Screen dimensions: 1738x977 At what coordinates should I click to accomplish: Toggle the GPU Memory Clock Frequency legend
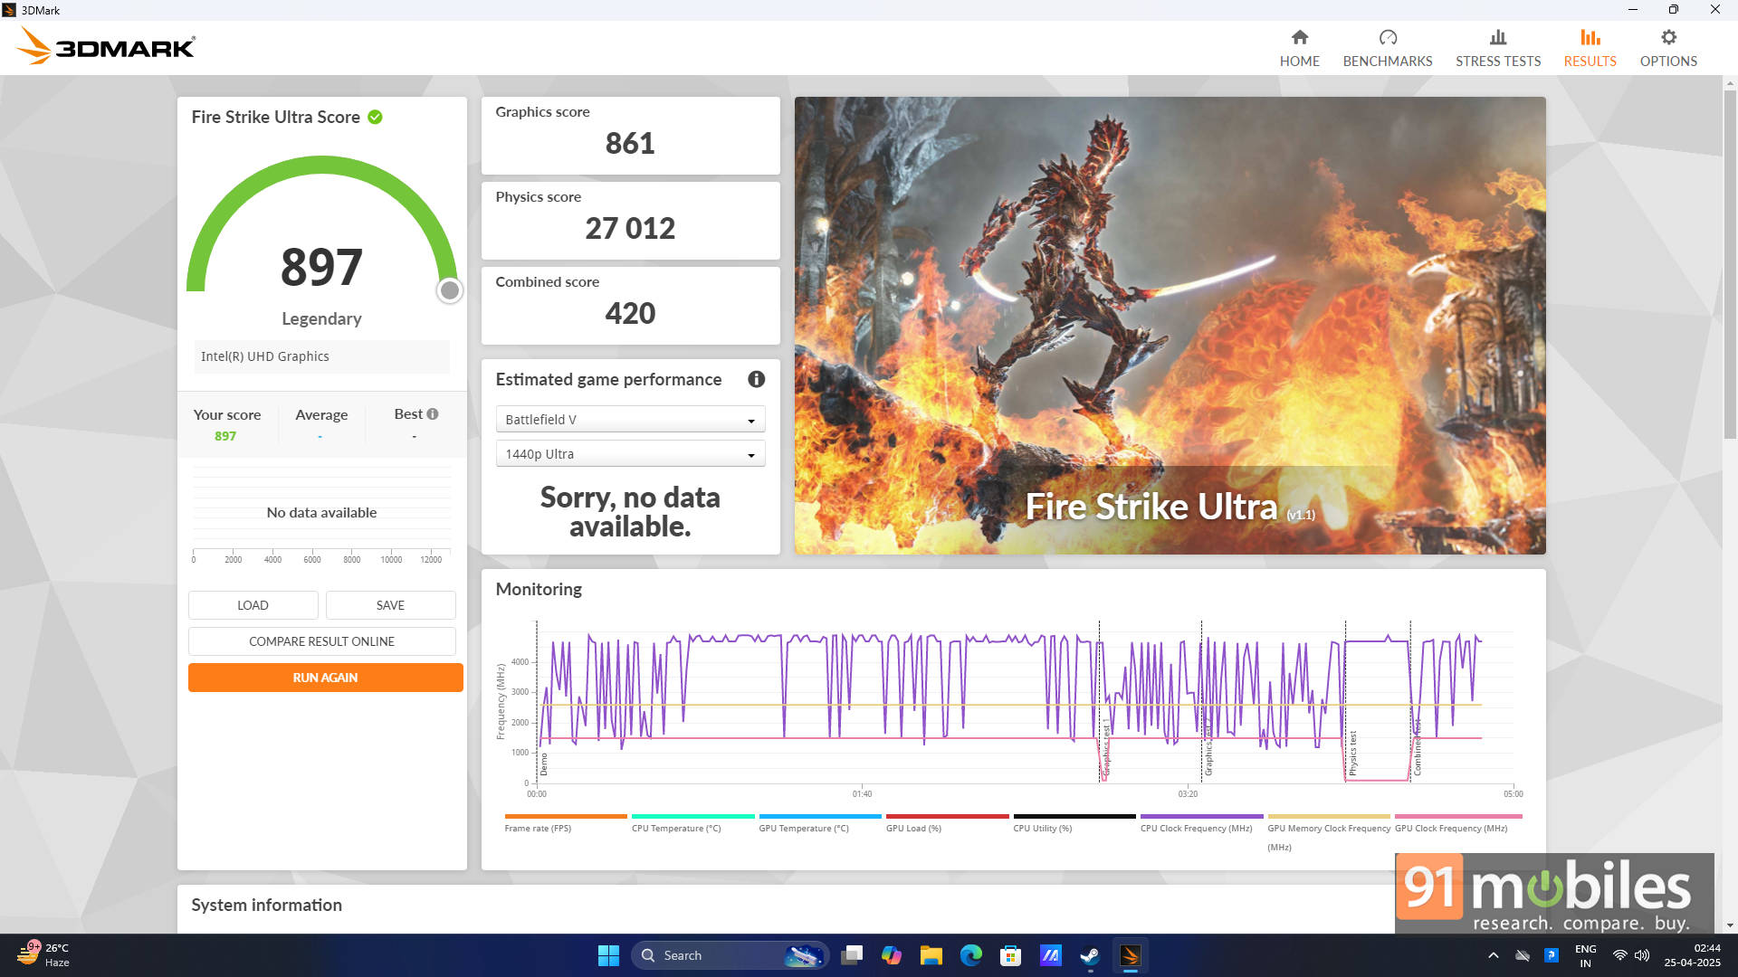tap(1328, 833)
